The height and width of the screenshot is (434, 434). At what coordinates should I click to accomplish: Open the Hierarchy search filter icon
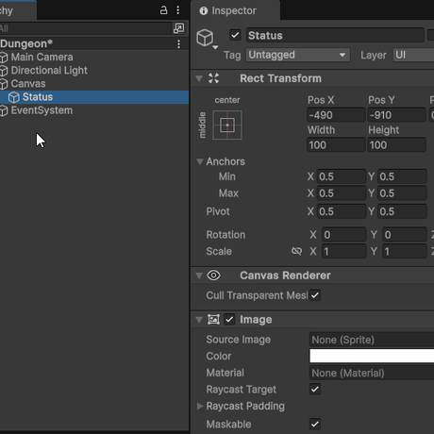pyautogui.click(x=178, y=28)
